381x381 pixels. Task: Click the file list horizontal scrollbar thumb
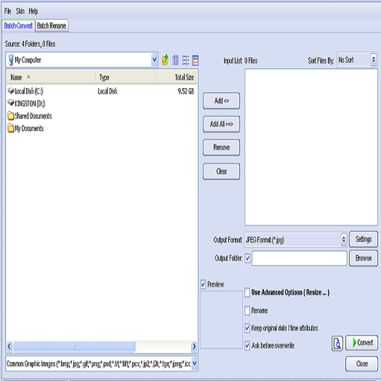(74, 346)
